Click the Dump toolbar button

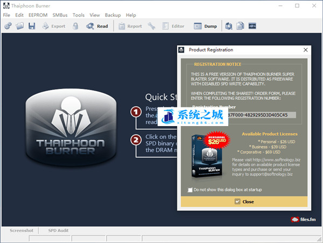205,26
